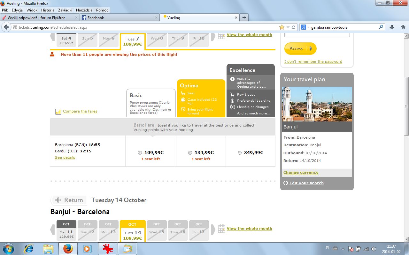Show later outbound dates with right arrow
The image size is (409, 255).
213,37
